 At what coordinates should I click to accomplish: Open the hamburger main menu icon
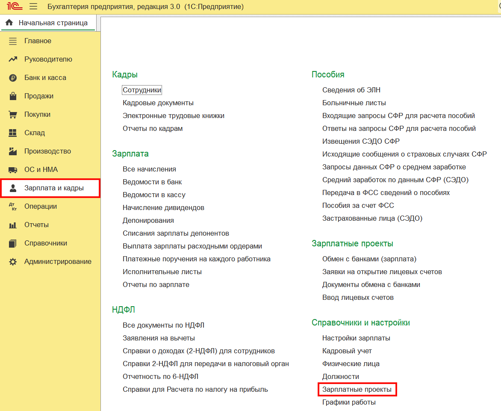click(x=33, y=7)
